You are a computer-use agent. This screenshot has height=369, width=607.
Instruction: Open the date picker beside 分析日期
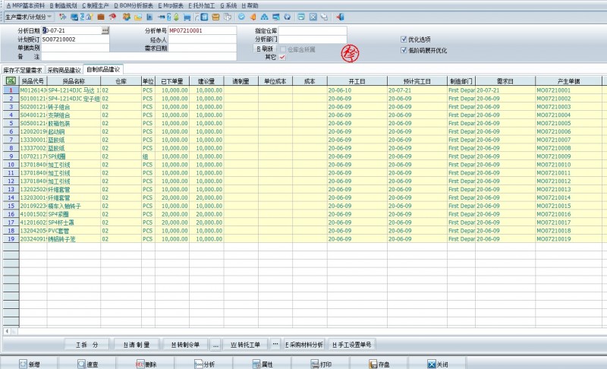point(105,30)
